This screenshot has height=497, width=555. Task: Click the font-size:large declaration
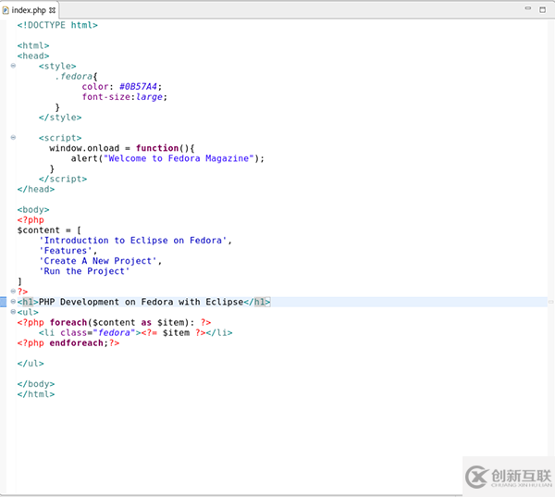(x=125, y=97)
